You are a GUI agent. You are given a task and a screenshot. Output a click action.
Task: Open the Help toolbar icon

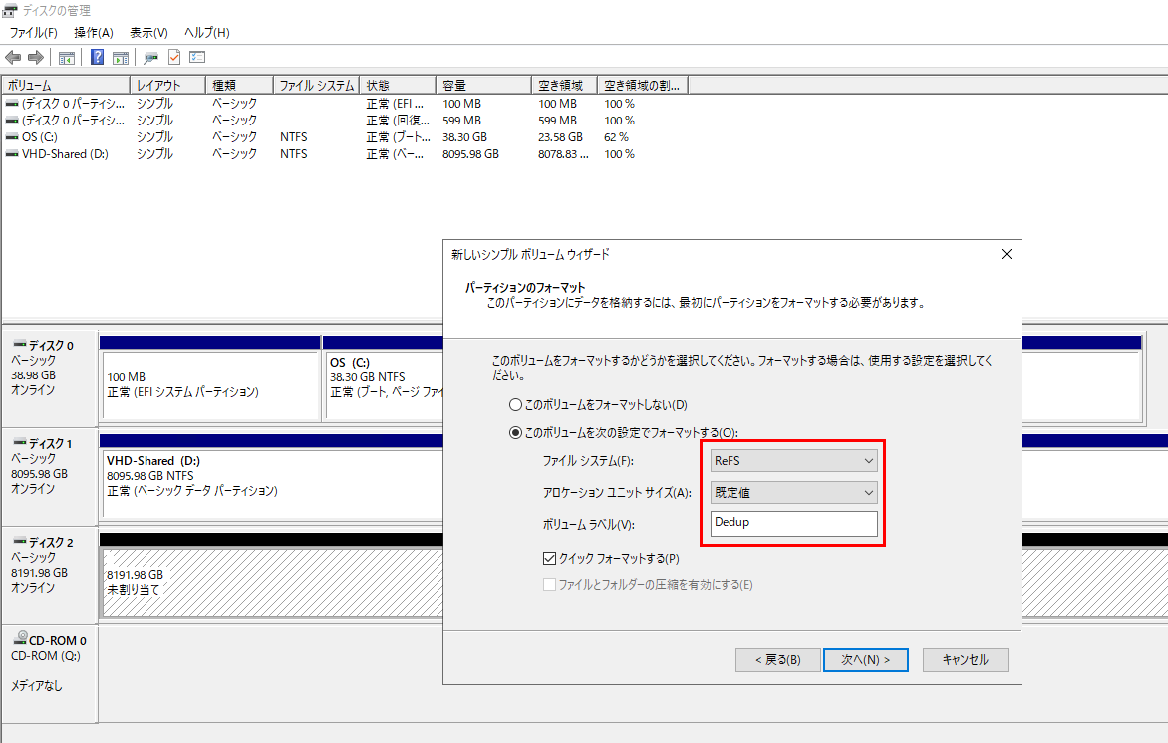coord(97,57)
